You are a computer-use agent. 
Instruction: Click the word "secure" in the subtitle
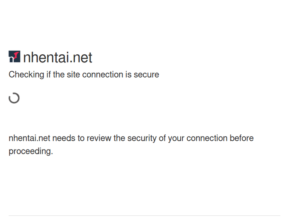(146, 75)
